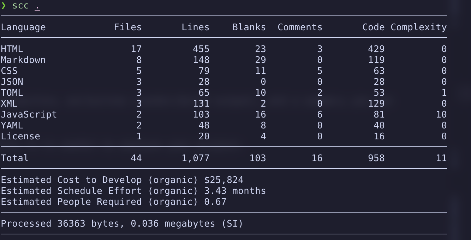Click the $25,824 estimated cost value
The height and width of the screenshot is (240, 471).
pyautogui.click(x=223, y=180)
